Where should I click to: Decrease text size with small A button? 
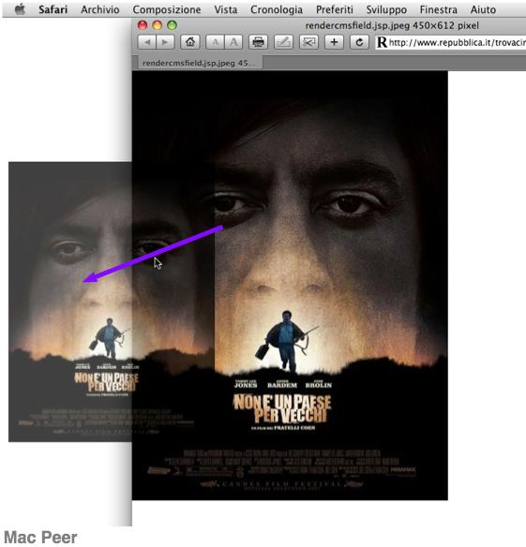click(x=215, y=42)
